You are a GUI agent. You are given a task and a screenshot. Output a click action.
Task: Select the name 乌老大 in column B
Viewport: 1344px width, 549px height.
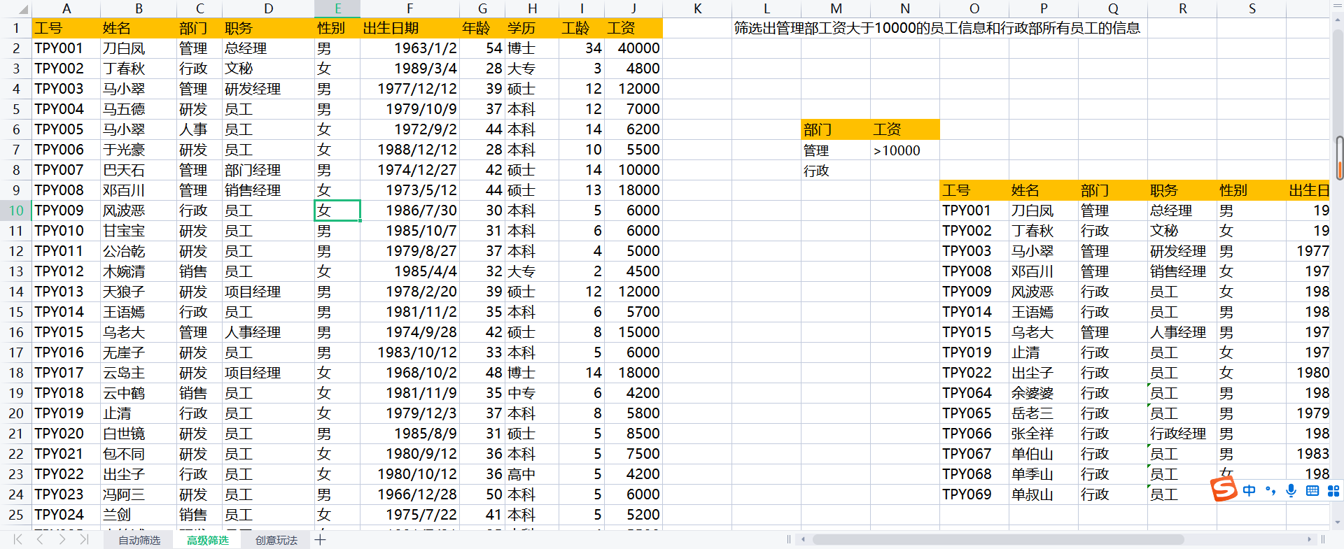(139, 332)
